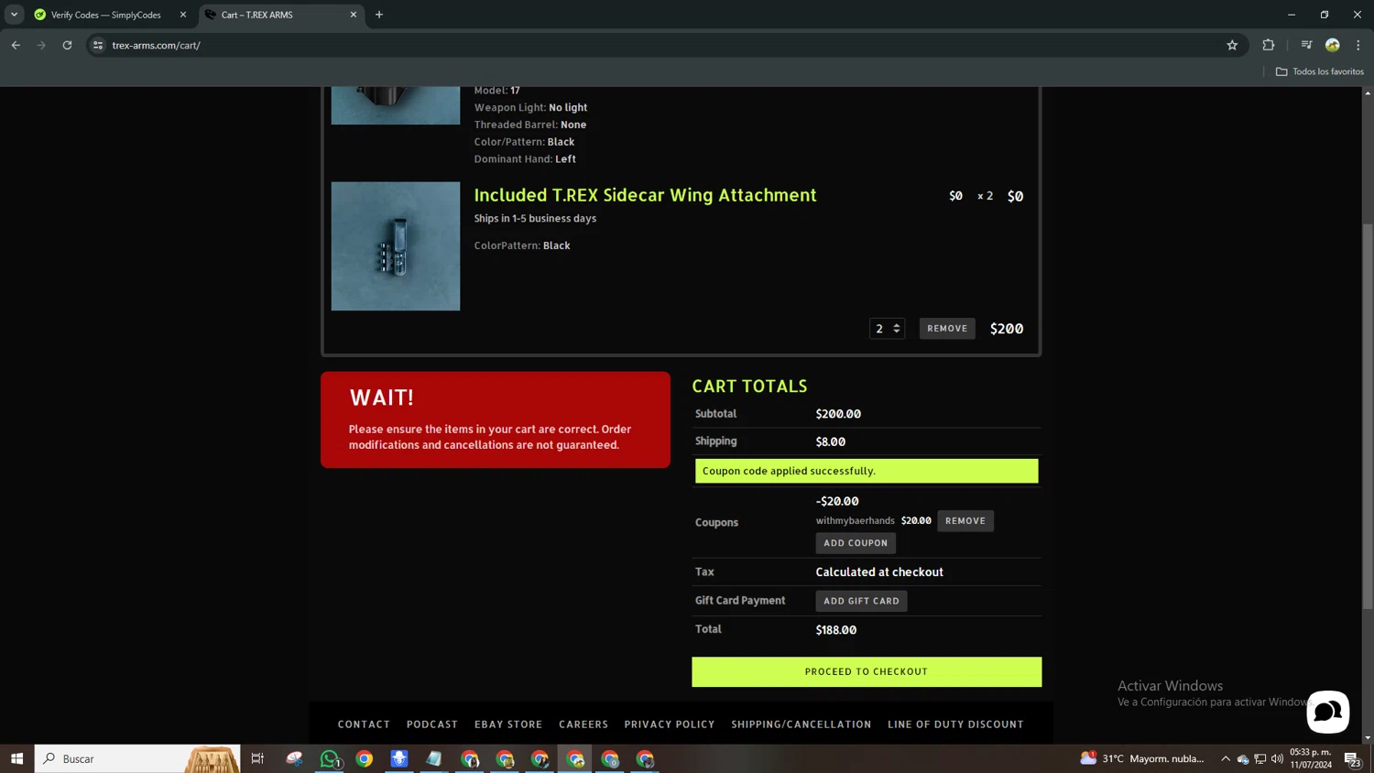The width and height of the screenshot is (1374, 773).
Task: Open the taskbar clock and date
Action: click(1311, 758)
